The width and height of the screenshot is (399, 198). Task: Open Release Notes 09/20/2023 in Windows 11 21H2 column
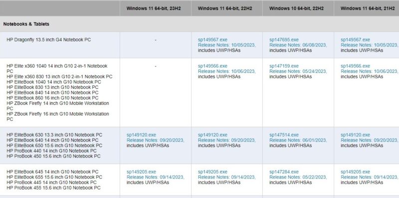point(370,140)
